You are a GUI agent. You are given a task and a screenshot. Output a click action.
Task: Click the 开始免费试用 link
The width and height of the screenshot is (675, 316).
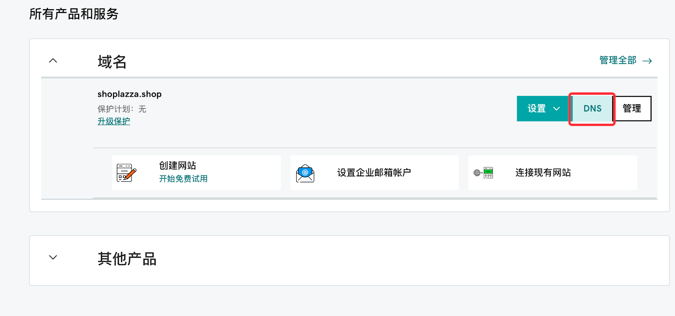click(x=183, y=178)
